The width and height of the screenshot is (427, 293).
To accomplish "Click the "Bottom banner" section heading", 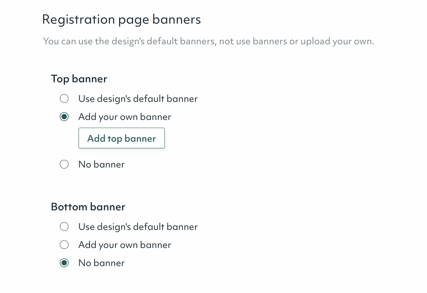I will (x=88, y=207).
